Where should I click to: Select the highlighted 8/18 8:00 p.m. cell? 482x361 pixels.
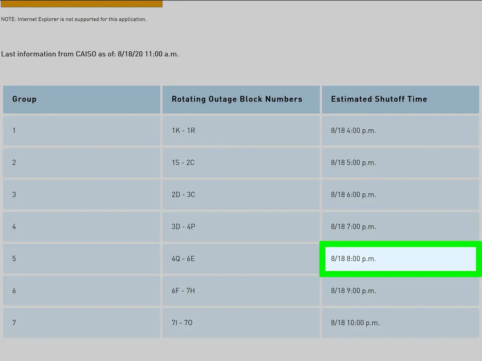click(400, 259)
